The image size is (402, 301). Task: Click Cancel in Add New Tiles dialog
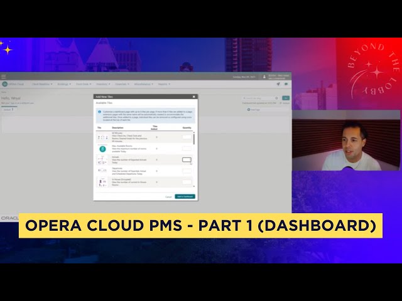click(x=168, y=197)
